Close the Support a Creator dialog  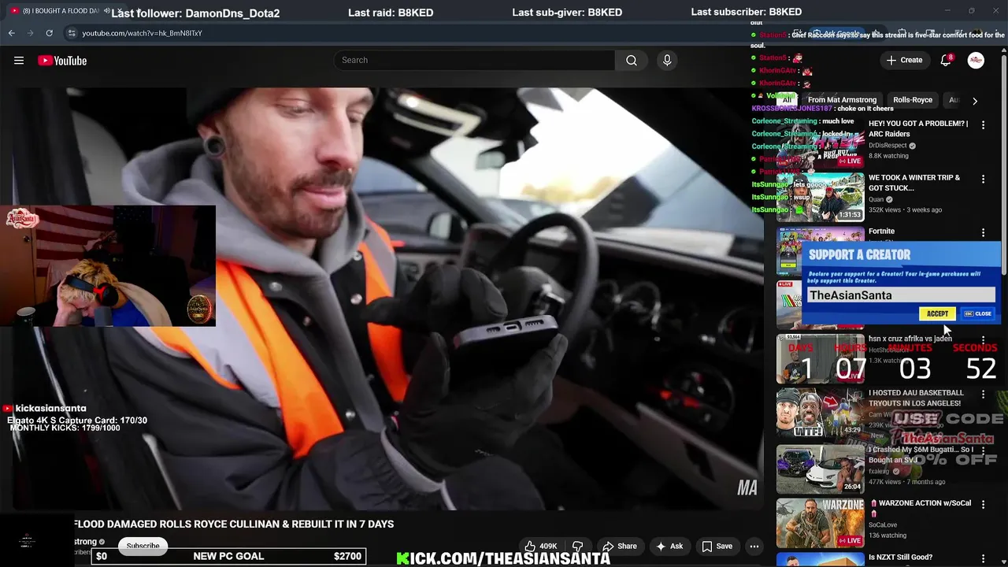[978, 313]
